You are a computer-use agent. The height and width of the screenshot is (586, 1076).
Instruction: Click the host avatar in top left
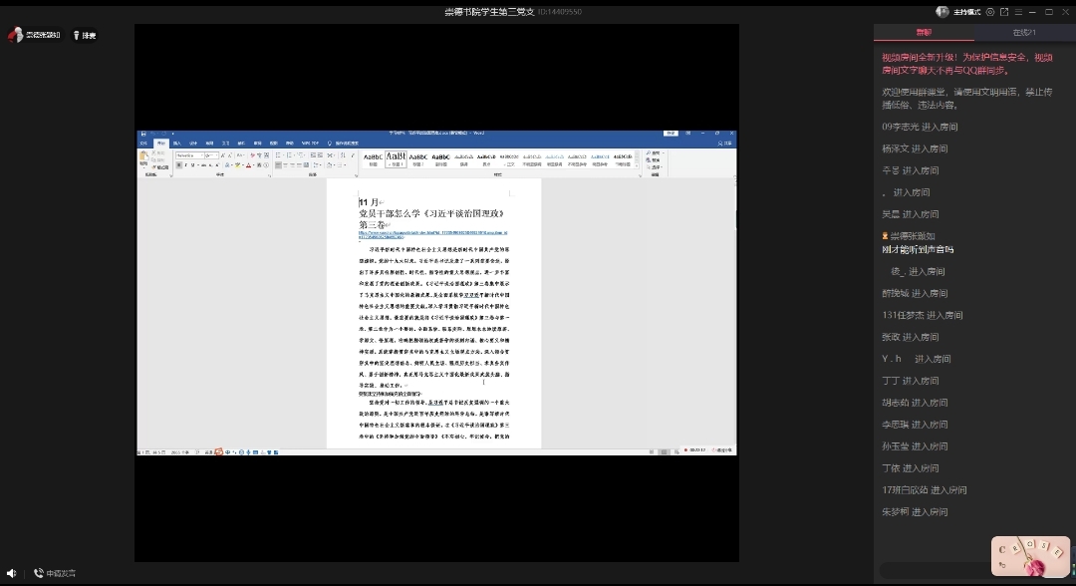coord(16,35)
